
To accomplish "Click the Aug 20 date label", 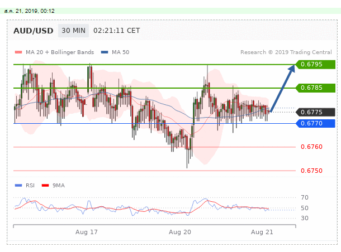I will [x=180, y=232].
